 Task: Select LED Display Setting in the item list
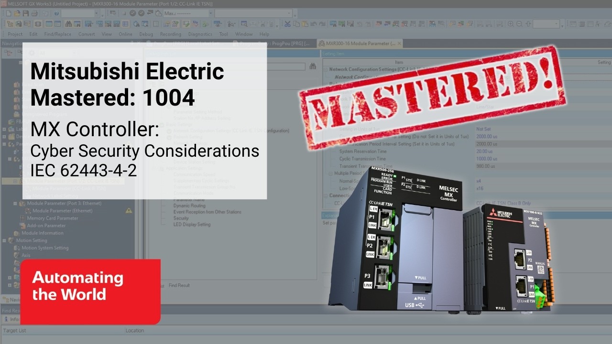192,224
